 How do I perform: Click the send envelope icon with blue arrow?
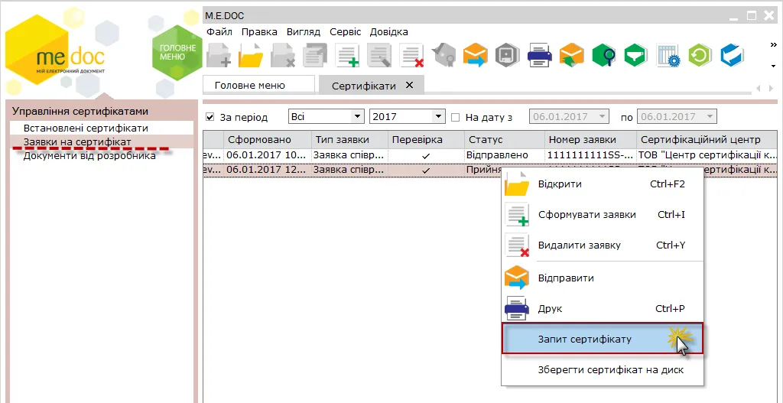click(475, 55)
